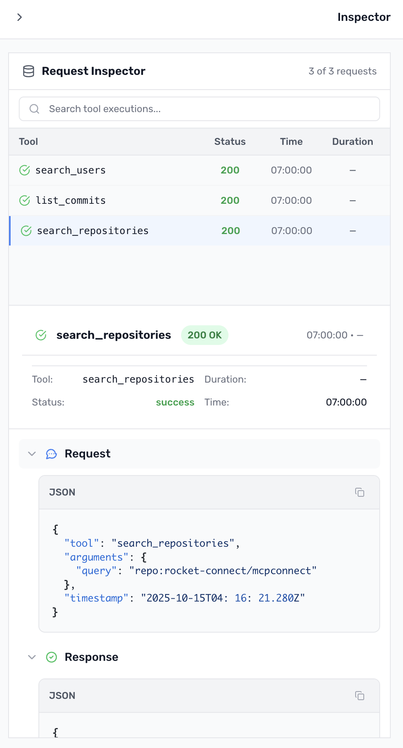
Task: Click the Request Inspector database icon
Action: tap(29, 71)
